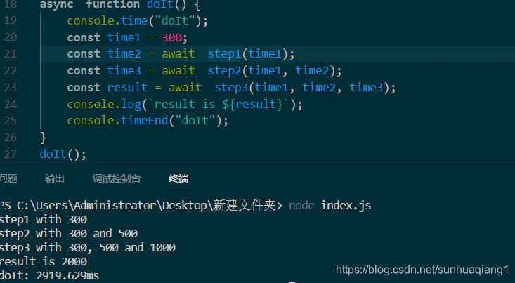Click the terminal prompt line with node index.js

185,206
